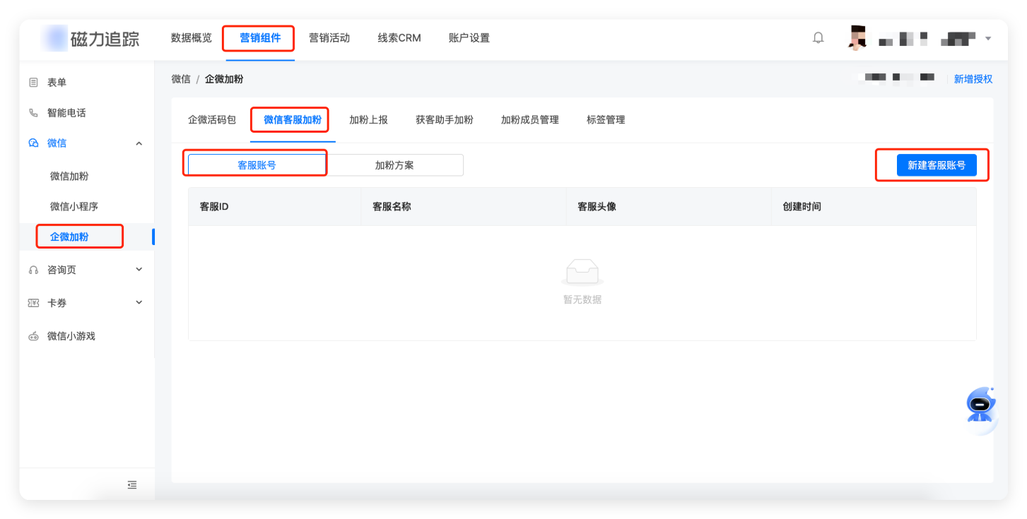Click the 新增授权 link
This screenshot has height=519, width=1027.
click(x=973, y=79)
